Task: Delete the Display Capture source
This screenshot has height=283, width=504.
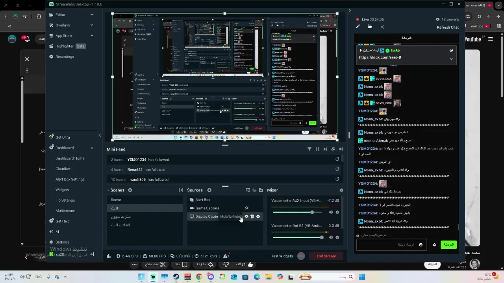Action: coord(252,217)
